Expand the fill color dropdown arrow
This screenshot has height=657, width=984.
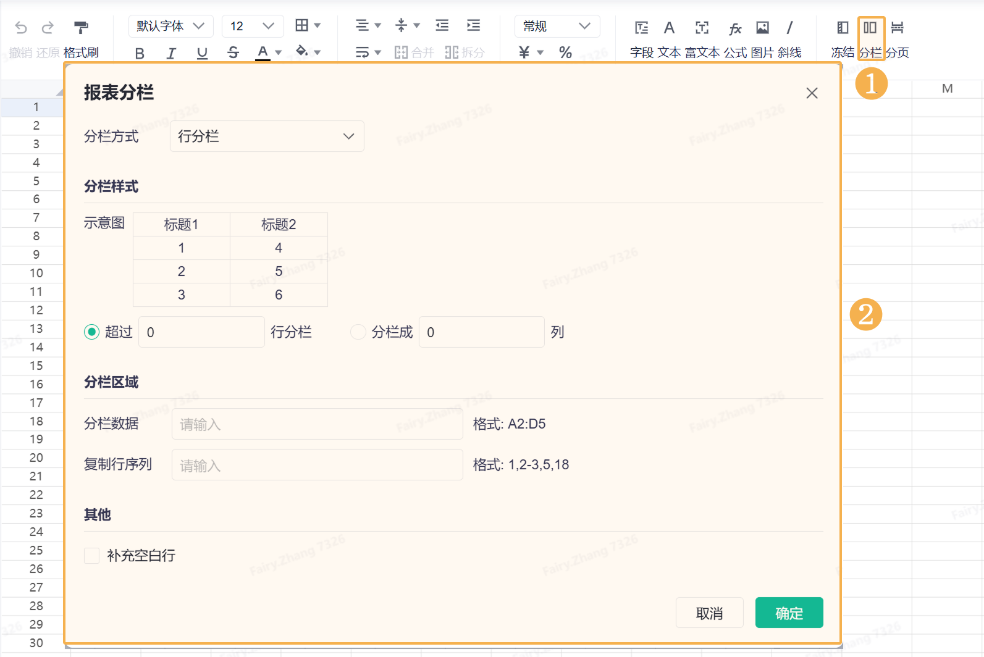coord(317,52)
